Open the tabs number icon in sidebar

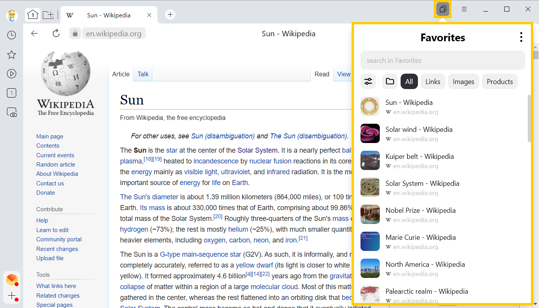coord(12,93)
